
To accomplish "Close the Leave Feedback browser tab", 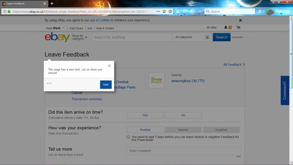I will tap(45, 4).
